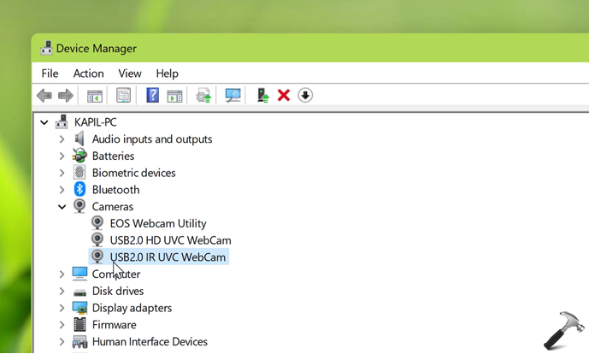589x354 pixels.
Task: Click the KAPIL-PC computer icon
Action: (62, 121)
